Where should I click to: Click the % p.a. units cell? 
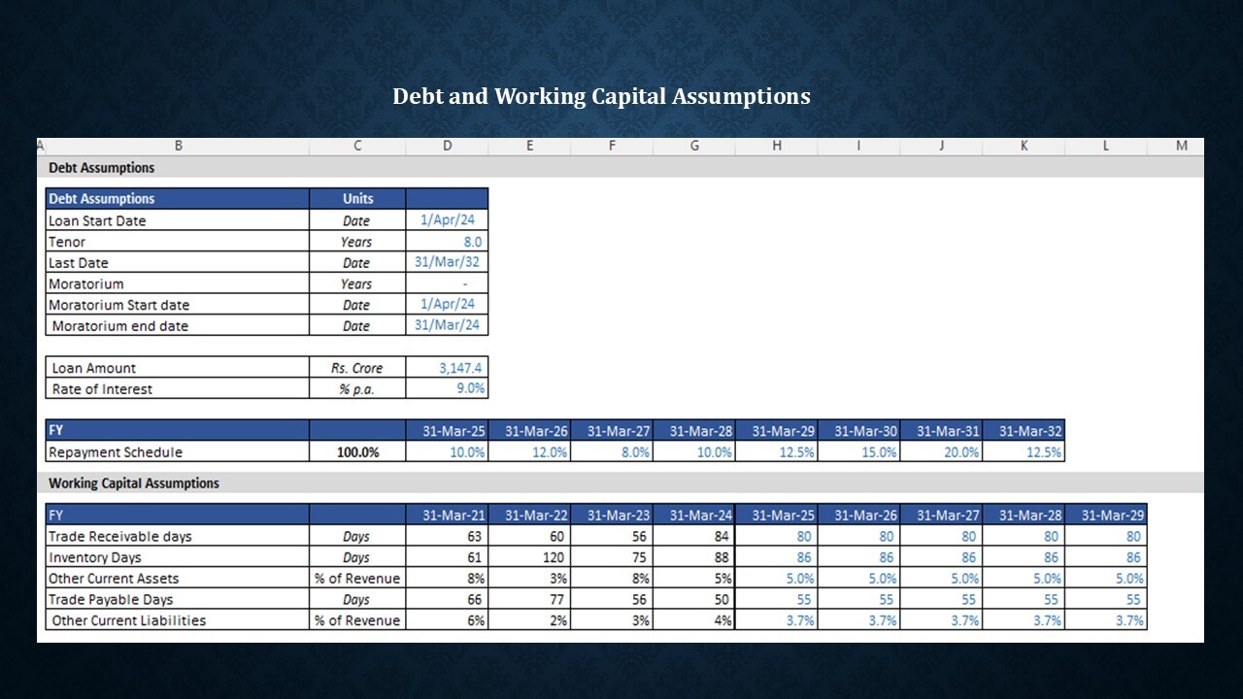point(357,388)
